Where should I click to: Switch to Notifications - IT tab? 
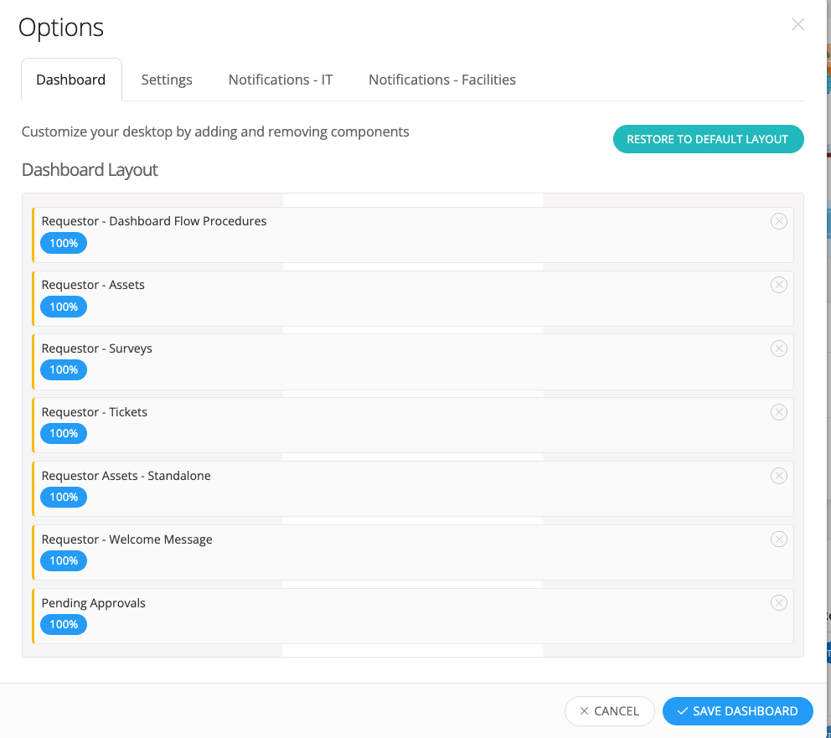[281, 80]
